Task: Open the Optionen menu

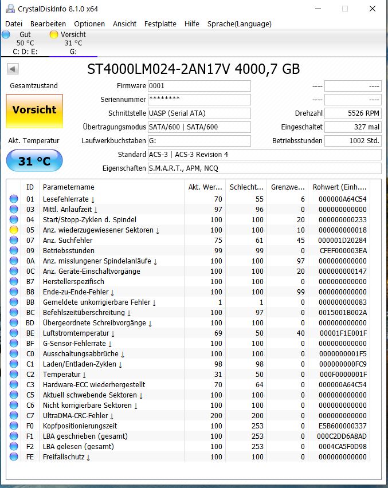Action: 89,23
